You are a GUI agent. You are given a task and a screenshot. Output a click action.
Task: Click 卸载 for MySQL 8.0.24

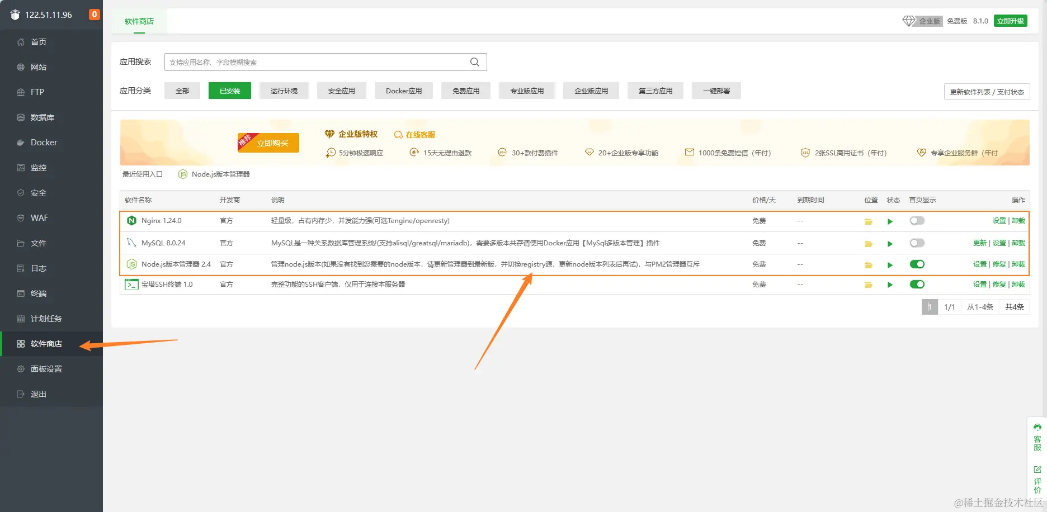pos(1018,243)
